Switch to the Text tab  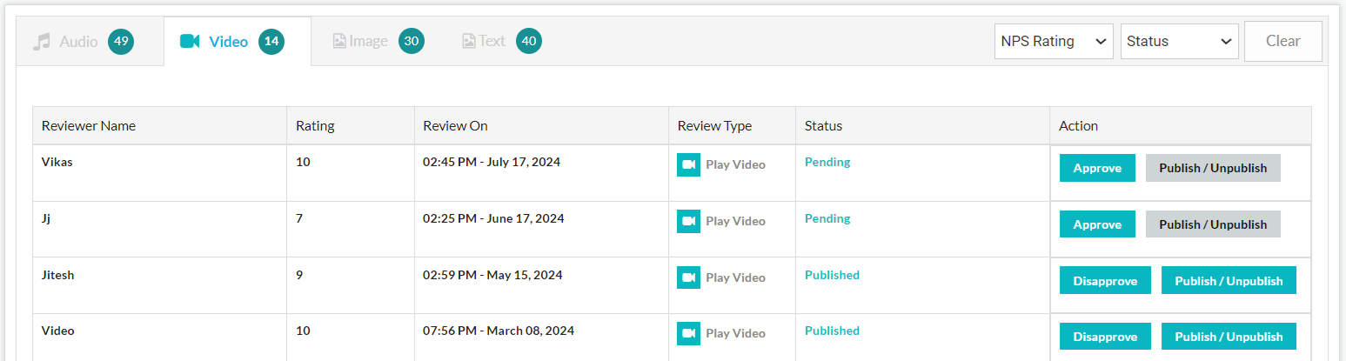point(501,41)
